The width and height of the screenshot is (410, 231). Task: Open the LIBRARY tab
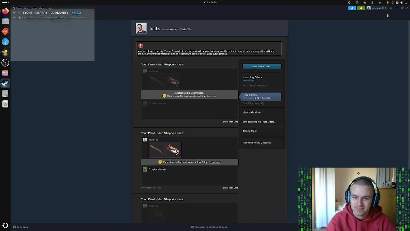[x=41, y=13]
